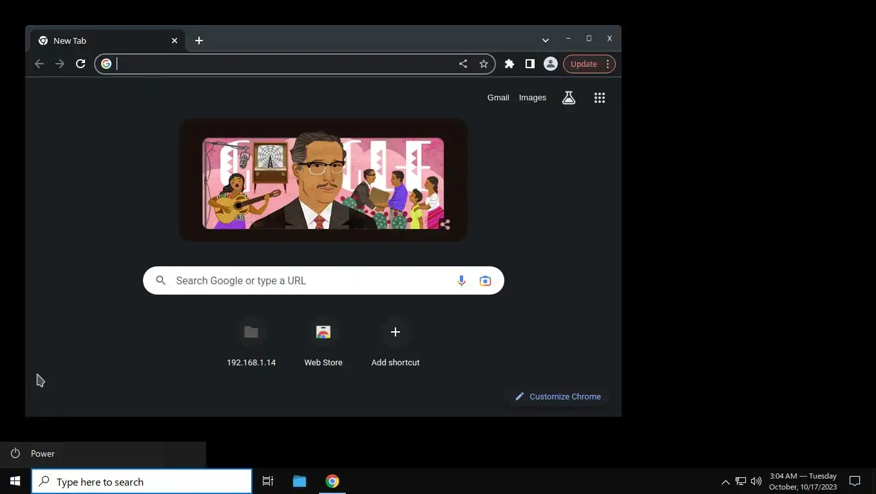The height and width of the screenshot is (494, 876).
Task: Open a new tab with plus button
Action: [199, 41]
